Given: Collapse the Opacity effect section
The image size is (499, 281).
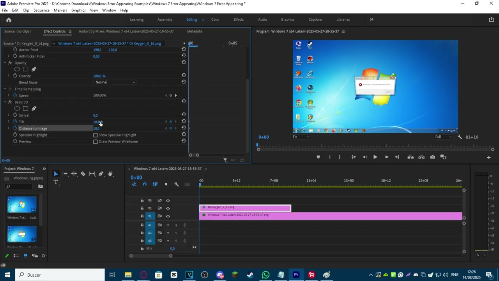Looking at the screenshot, I should [x=5, y=63].
